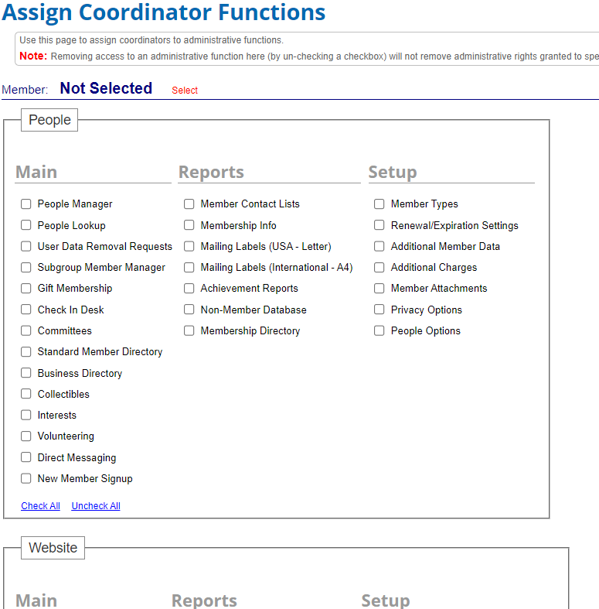Viewport: 599px width, 609px height.
Task: Tick User Data Removal Requests checkbox
Action: pyautogui.click(x=26, y=246)
